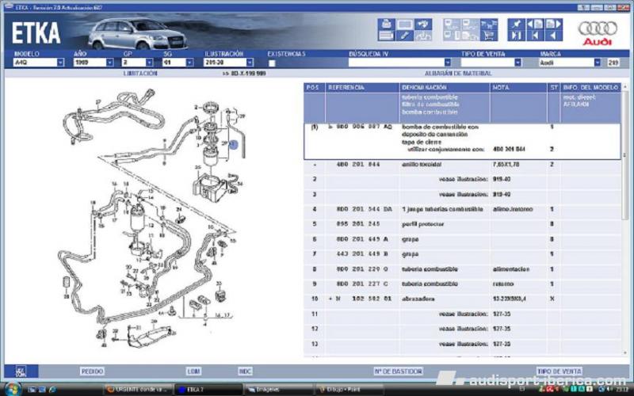The width and height of the screenshot is (634, 396).
Task: Click the ST column header
Action: 553,88
